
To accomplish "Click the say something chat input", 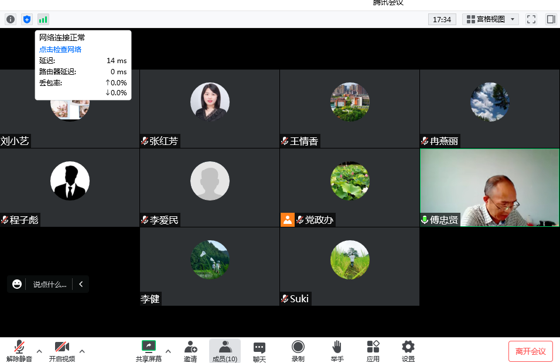I will tap(50, 285).
